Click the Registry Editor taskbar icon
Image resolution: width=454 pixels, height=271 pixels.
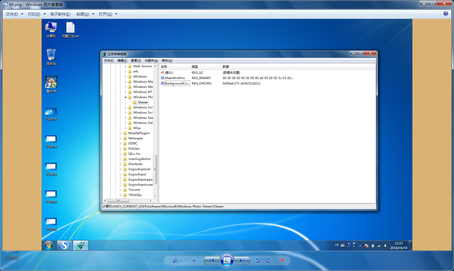[80, 245]
